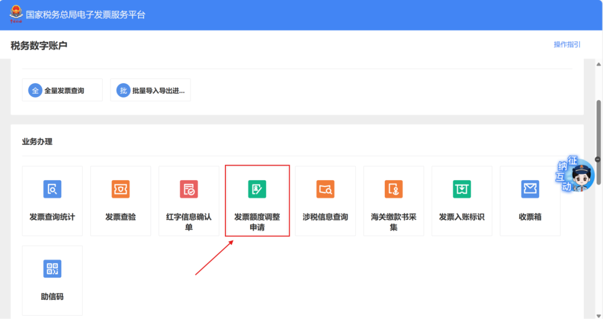Select 红字信息确认单 label
The width and height of the screenshot is (603, 319).
pos(189,222)
